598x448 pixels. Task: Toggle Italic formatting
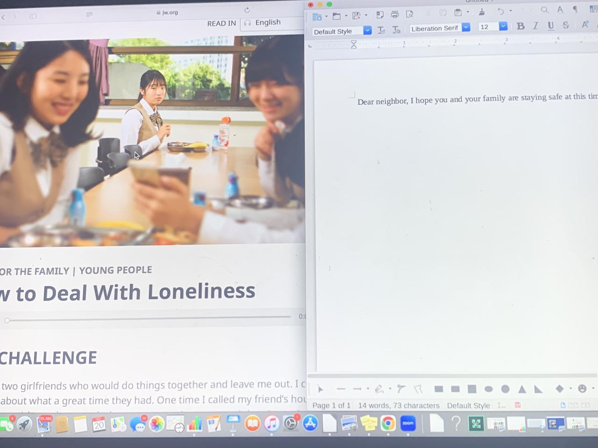coord(536,26)
